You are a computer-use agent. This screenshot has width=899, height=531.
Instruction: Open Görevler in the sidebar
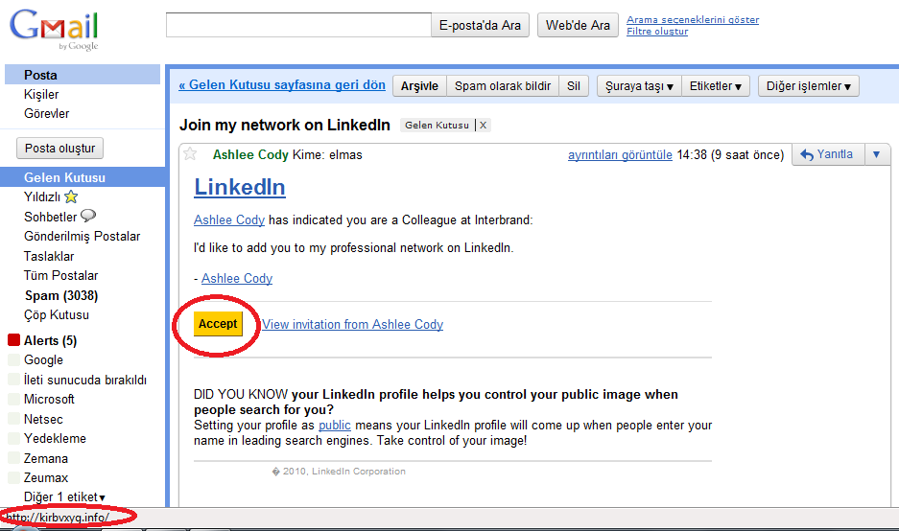(x=46, y=113)
